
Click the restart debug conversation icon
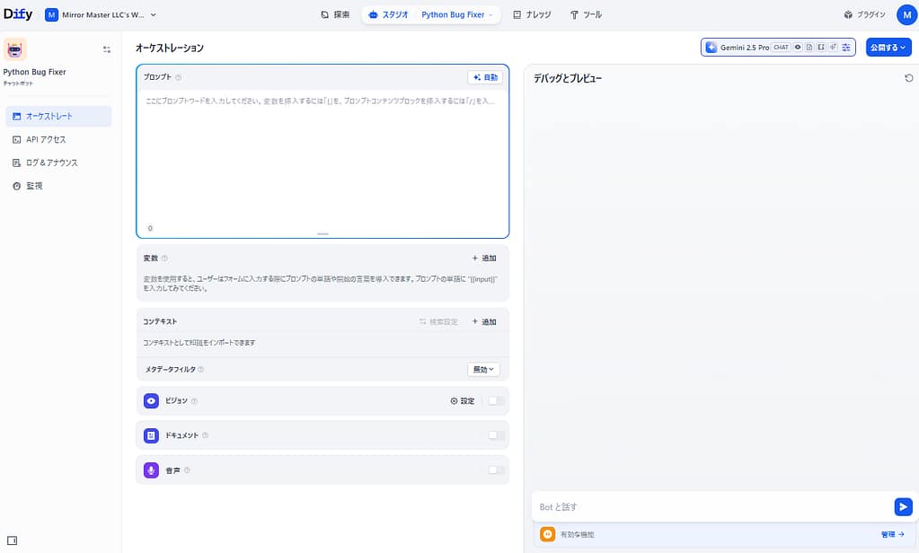908,79
